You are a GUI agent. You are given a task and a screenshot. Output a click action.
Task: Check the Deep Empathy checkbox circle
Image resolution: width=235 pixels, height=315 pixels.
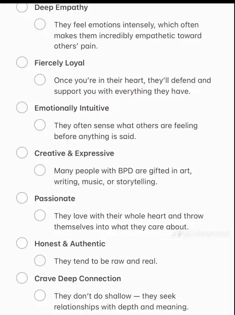coord(22,7)
